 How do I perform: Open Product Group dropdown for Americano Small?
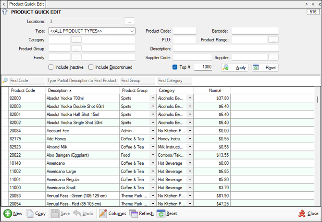point(153,187)
